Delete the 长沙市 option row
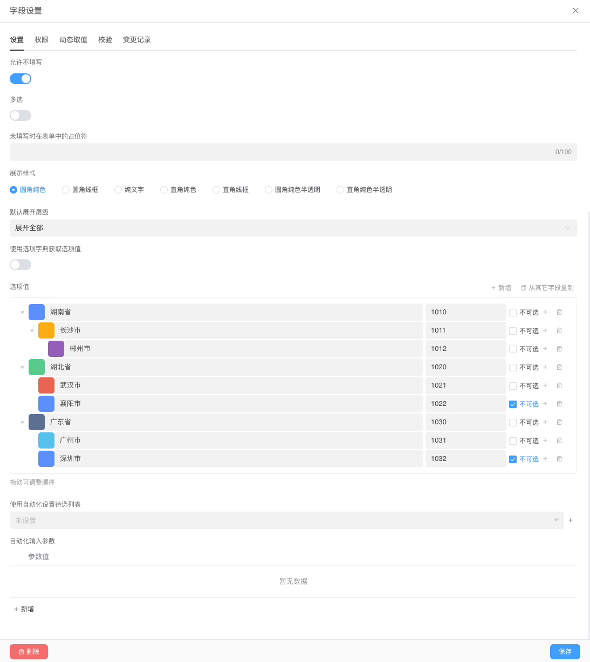Screen dimensions: 590x662 coord(559,330)
